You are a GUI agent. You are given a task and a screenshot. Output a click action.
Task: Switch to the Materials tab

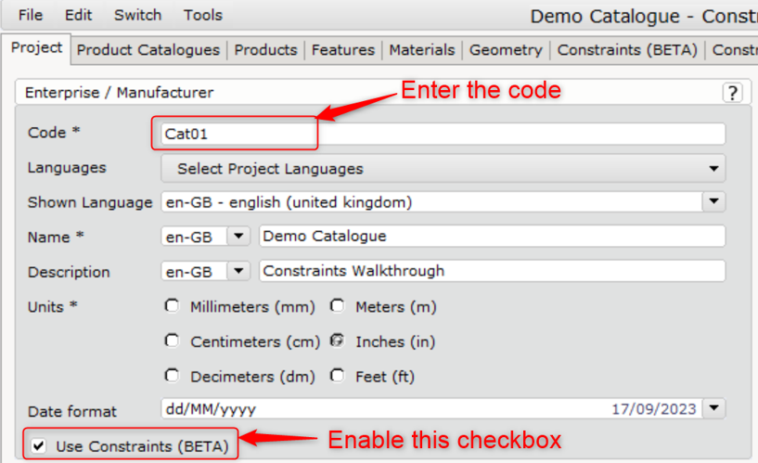click(421, 50)
